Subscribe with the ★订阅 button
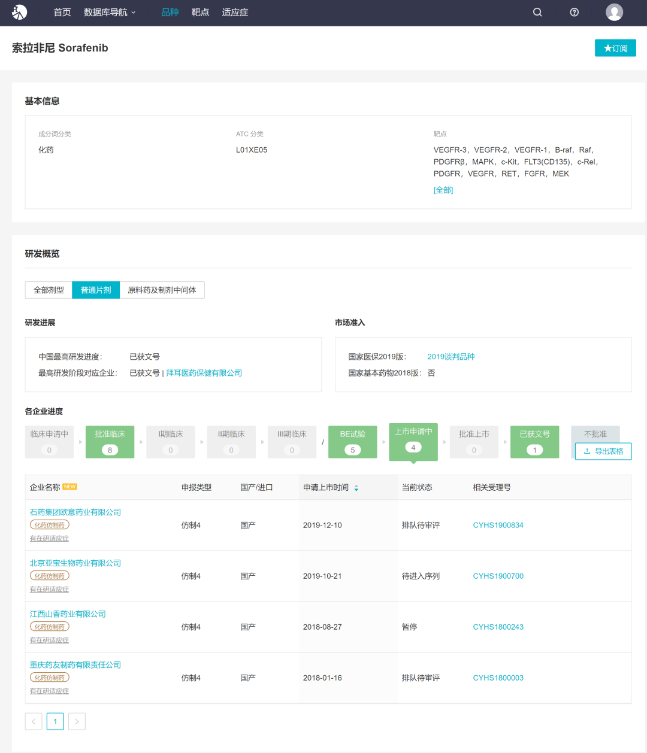The width and height of the screenshot is (647, 753). pyautogui.click(x=615, y=48)
